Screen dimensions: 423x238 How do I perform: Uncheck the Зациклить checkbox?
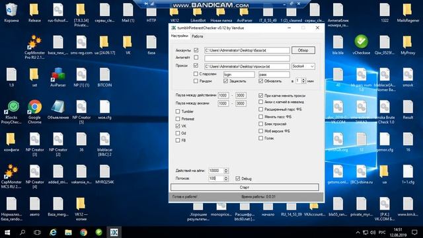[x=225, y=81]
